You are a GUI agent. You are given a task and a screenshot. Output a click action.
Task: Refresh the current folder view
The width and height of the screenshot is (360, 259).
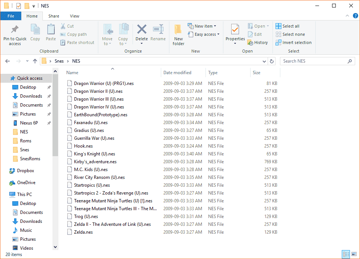pos(272,61)
